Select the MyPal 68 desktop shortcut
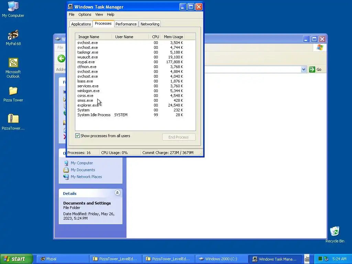 (x=13, y=38)
